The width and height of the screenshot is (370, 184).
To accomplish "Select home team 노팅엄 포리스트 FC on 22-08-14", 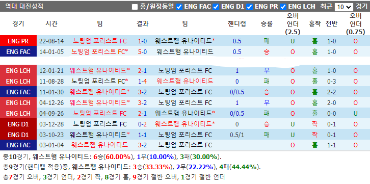I will click(x=100, y=41).
